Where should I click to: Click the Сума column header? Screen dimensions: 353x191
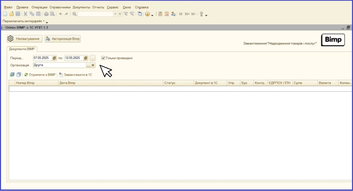(x=305, y=83)
